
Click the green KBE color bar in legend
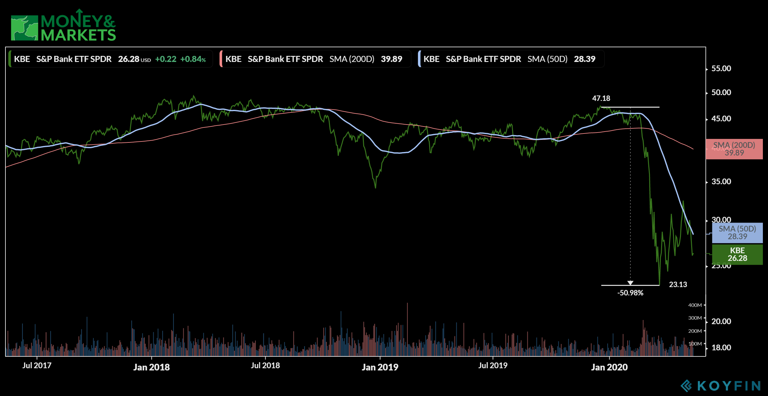(10, 59)
